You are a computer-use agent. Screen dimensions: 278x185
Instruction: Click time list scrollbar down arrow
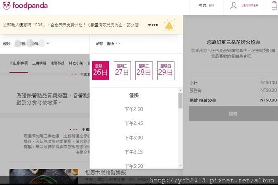click(x=180, y=166)
